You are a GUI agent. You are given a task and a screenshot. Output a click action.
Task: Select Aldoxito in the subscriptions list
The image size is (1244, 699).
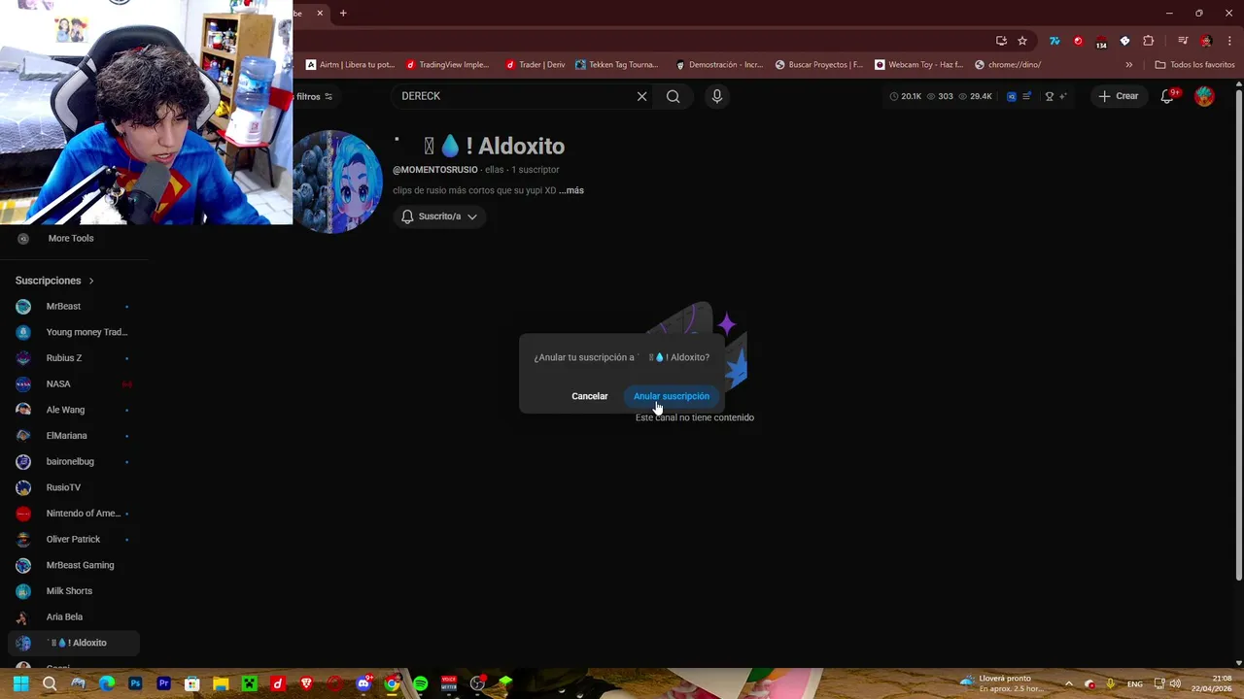click(x=74, y=643)
